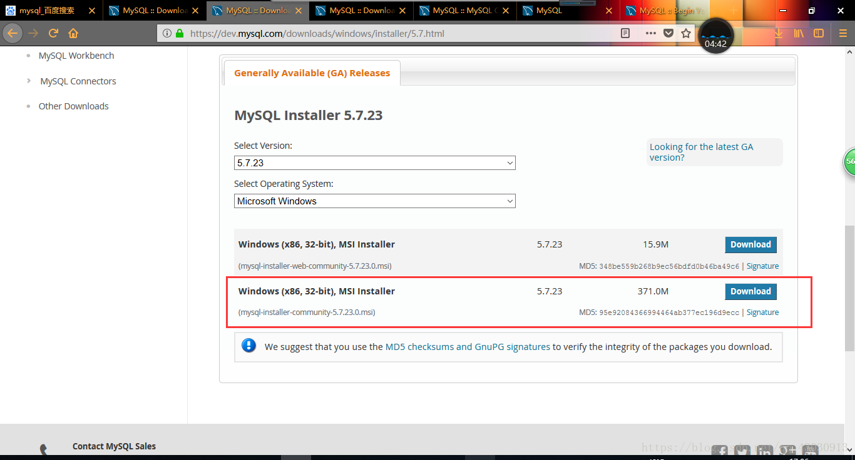Open the Other Downloads sidebar link
The width and height of the screenshot is (855, 460).
pyautogui.click(x=74, y=106)
